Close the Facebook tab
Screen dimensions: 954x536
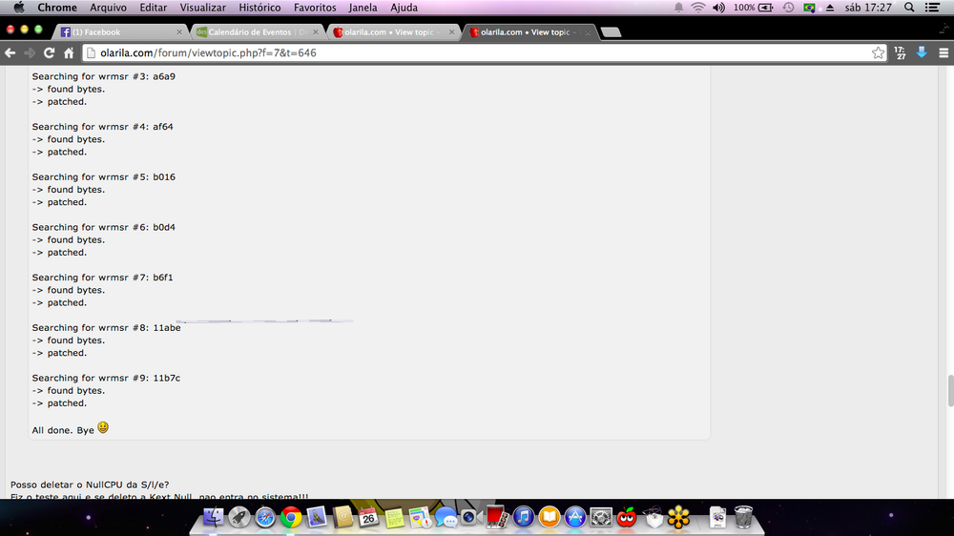click(181, 31)
